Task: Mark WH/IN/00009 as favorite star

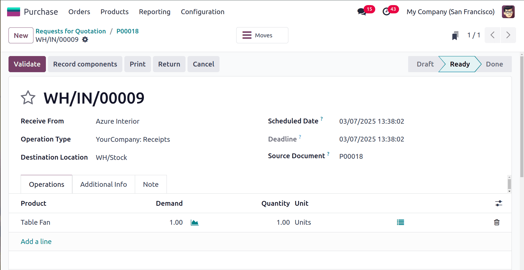Action: pyautogui.click(x=28, y=98)
